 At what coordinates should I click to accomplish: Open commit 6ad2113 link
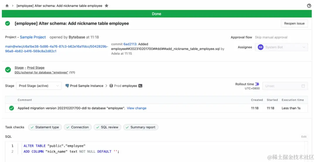[x=130, y=44]
